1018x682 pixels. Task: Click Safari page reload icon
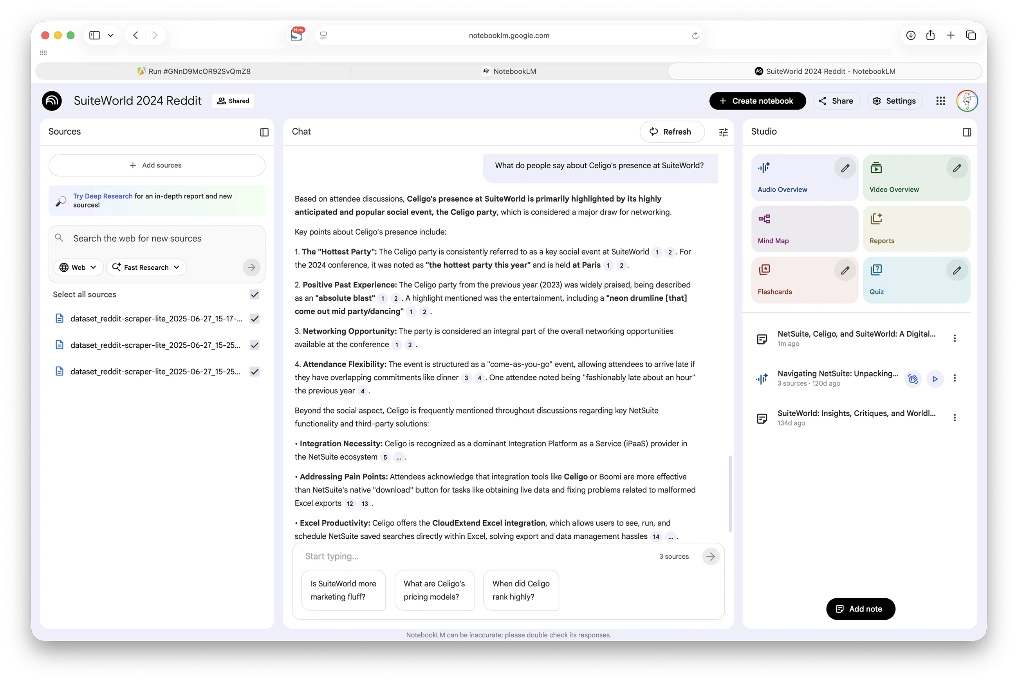coord(695,36)
